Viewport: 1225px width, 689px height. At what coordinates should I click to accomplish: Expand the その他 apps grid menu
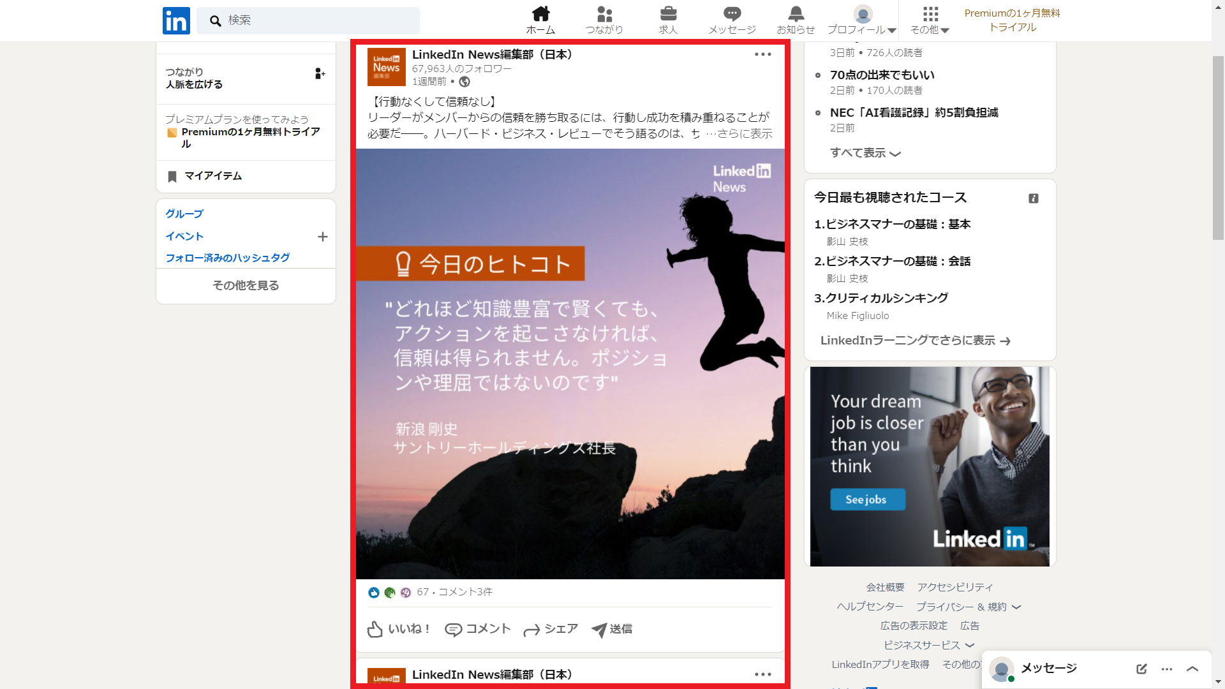930,20
